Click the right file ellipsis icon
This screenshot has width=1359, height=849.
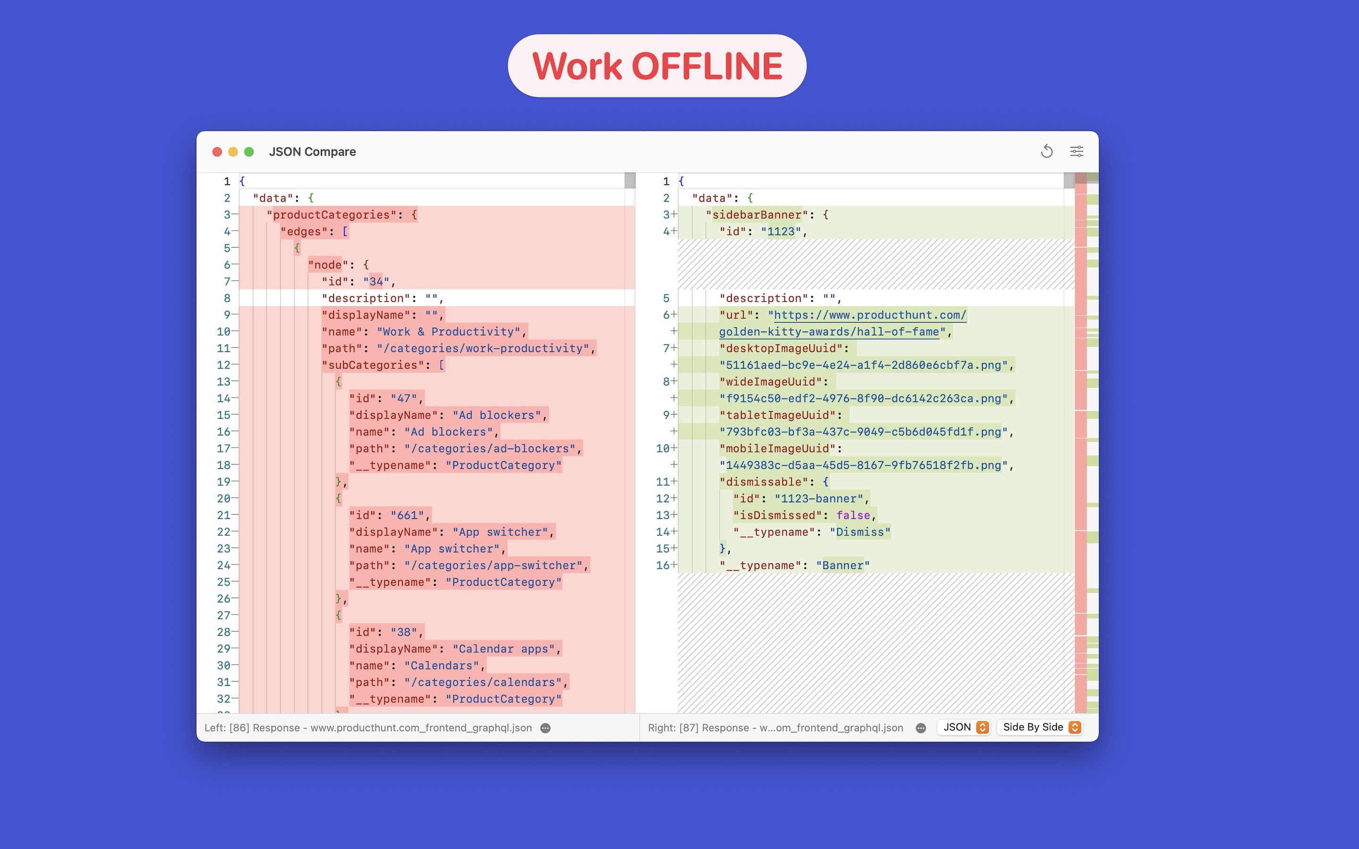(x=921, y=728)
